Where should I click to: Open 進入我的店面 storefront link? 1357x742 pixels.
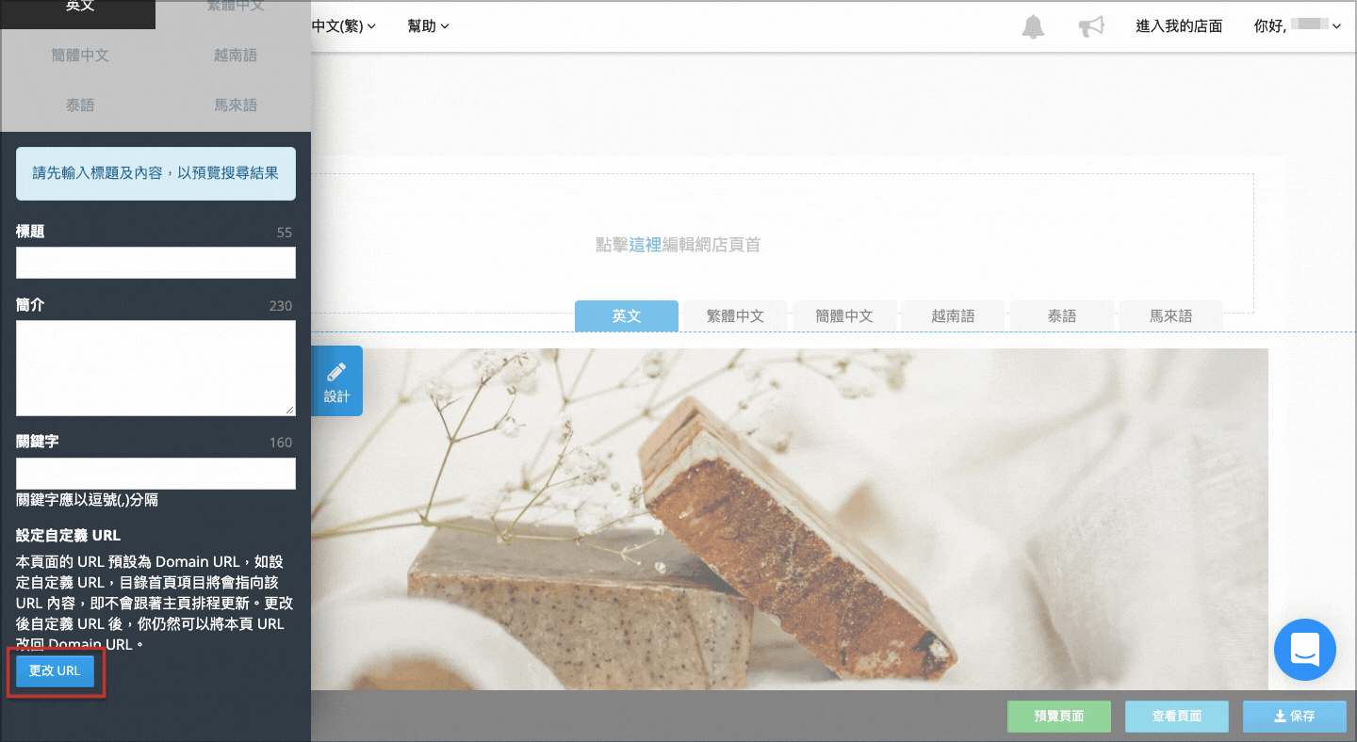pos(1179,26)
